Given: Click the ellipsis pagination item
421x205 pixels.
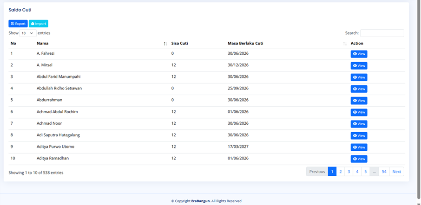Looking at the screenshot, I should pyautogui.click(x=374, y=172).
